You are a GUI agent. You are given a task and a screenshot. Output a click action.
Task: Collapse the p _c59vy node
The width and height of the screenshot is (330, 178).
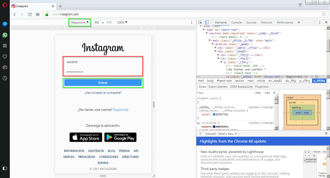coord(221,62)
